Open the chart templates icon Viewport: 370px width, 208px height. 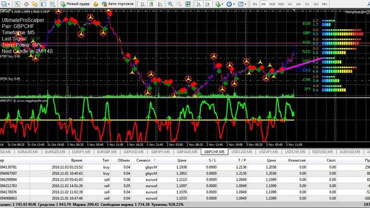pos(240,4)
